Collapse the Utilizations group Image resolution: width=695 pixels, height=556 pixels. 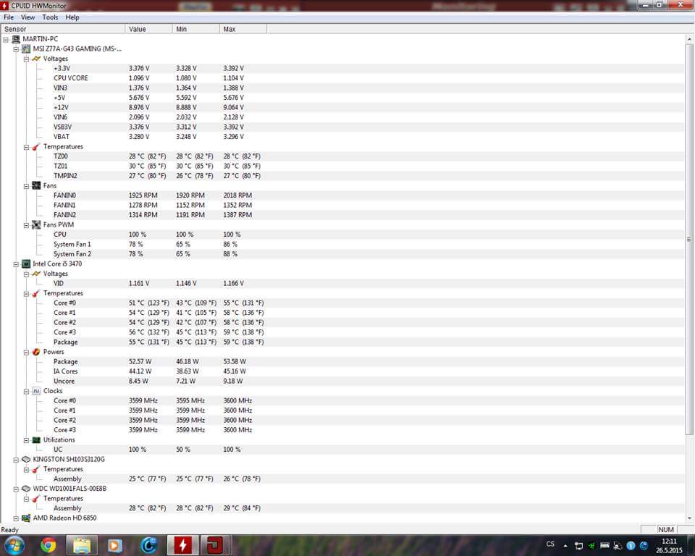click(26, 440)
